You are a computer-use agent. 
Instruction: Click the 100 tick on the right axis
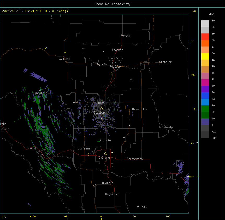click(x=192, y=41)
